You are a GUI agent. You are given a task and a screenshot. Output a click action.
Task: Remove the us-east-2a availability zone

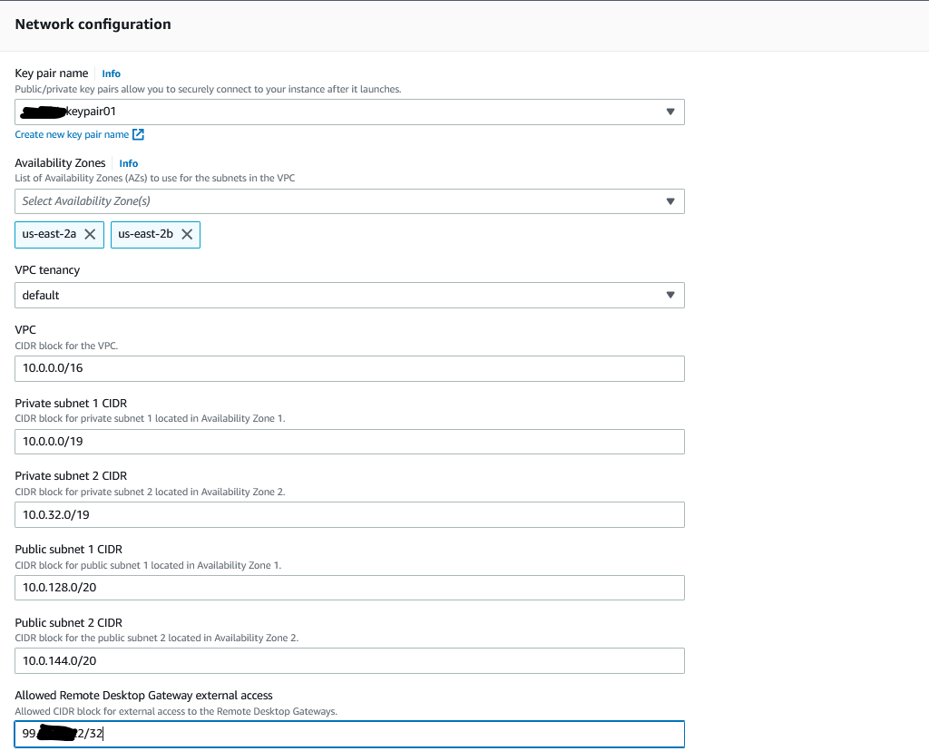click(x=90, y=234)
